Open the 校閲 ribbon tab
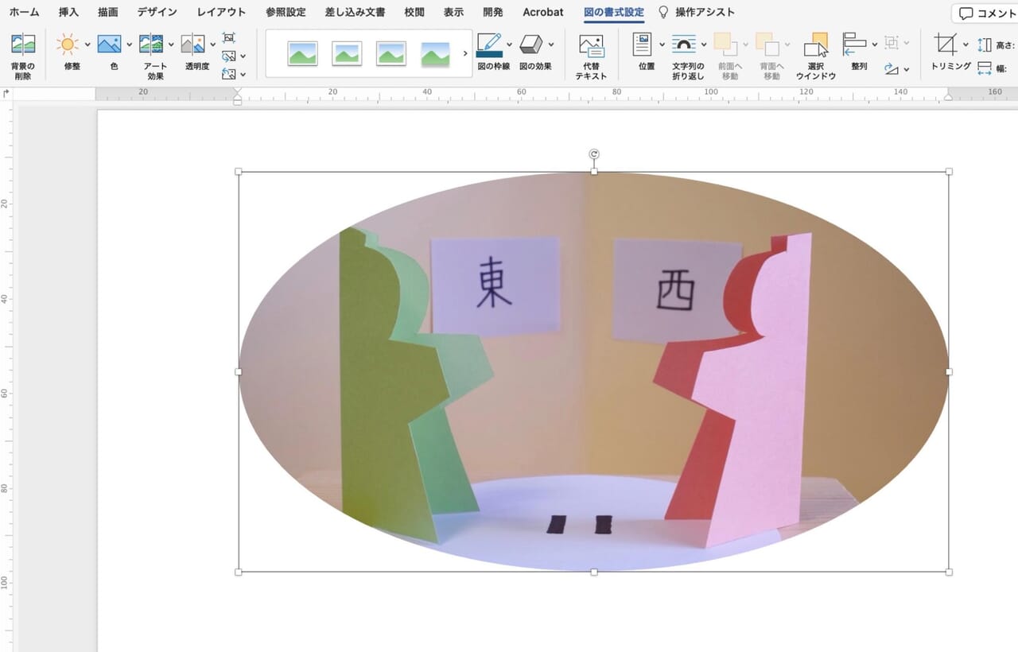The width and height of the screenshot is (1018, 652). (x=414, y=12)
